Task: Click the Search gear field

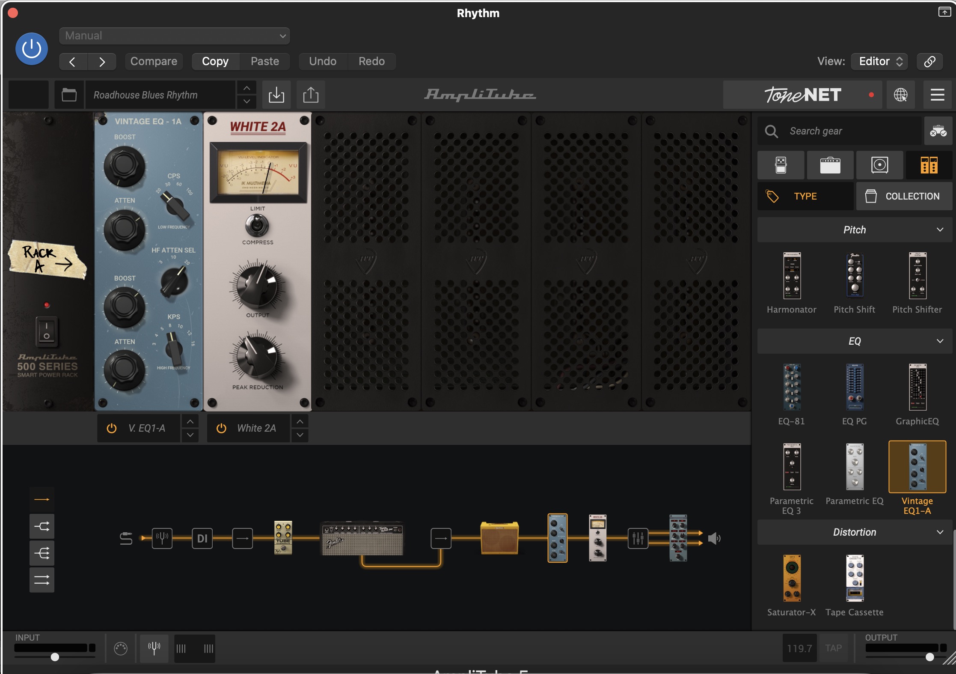Action: [840, 131]
